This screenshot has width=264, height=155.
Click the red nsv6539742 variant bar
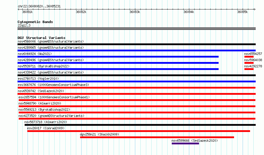coord(136,94)
